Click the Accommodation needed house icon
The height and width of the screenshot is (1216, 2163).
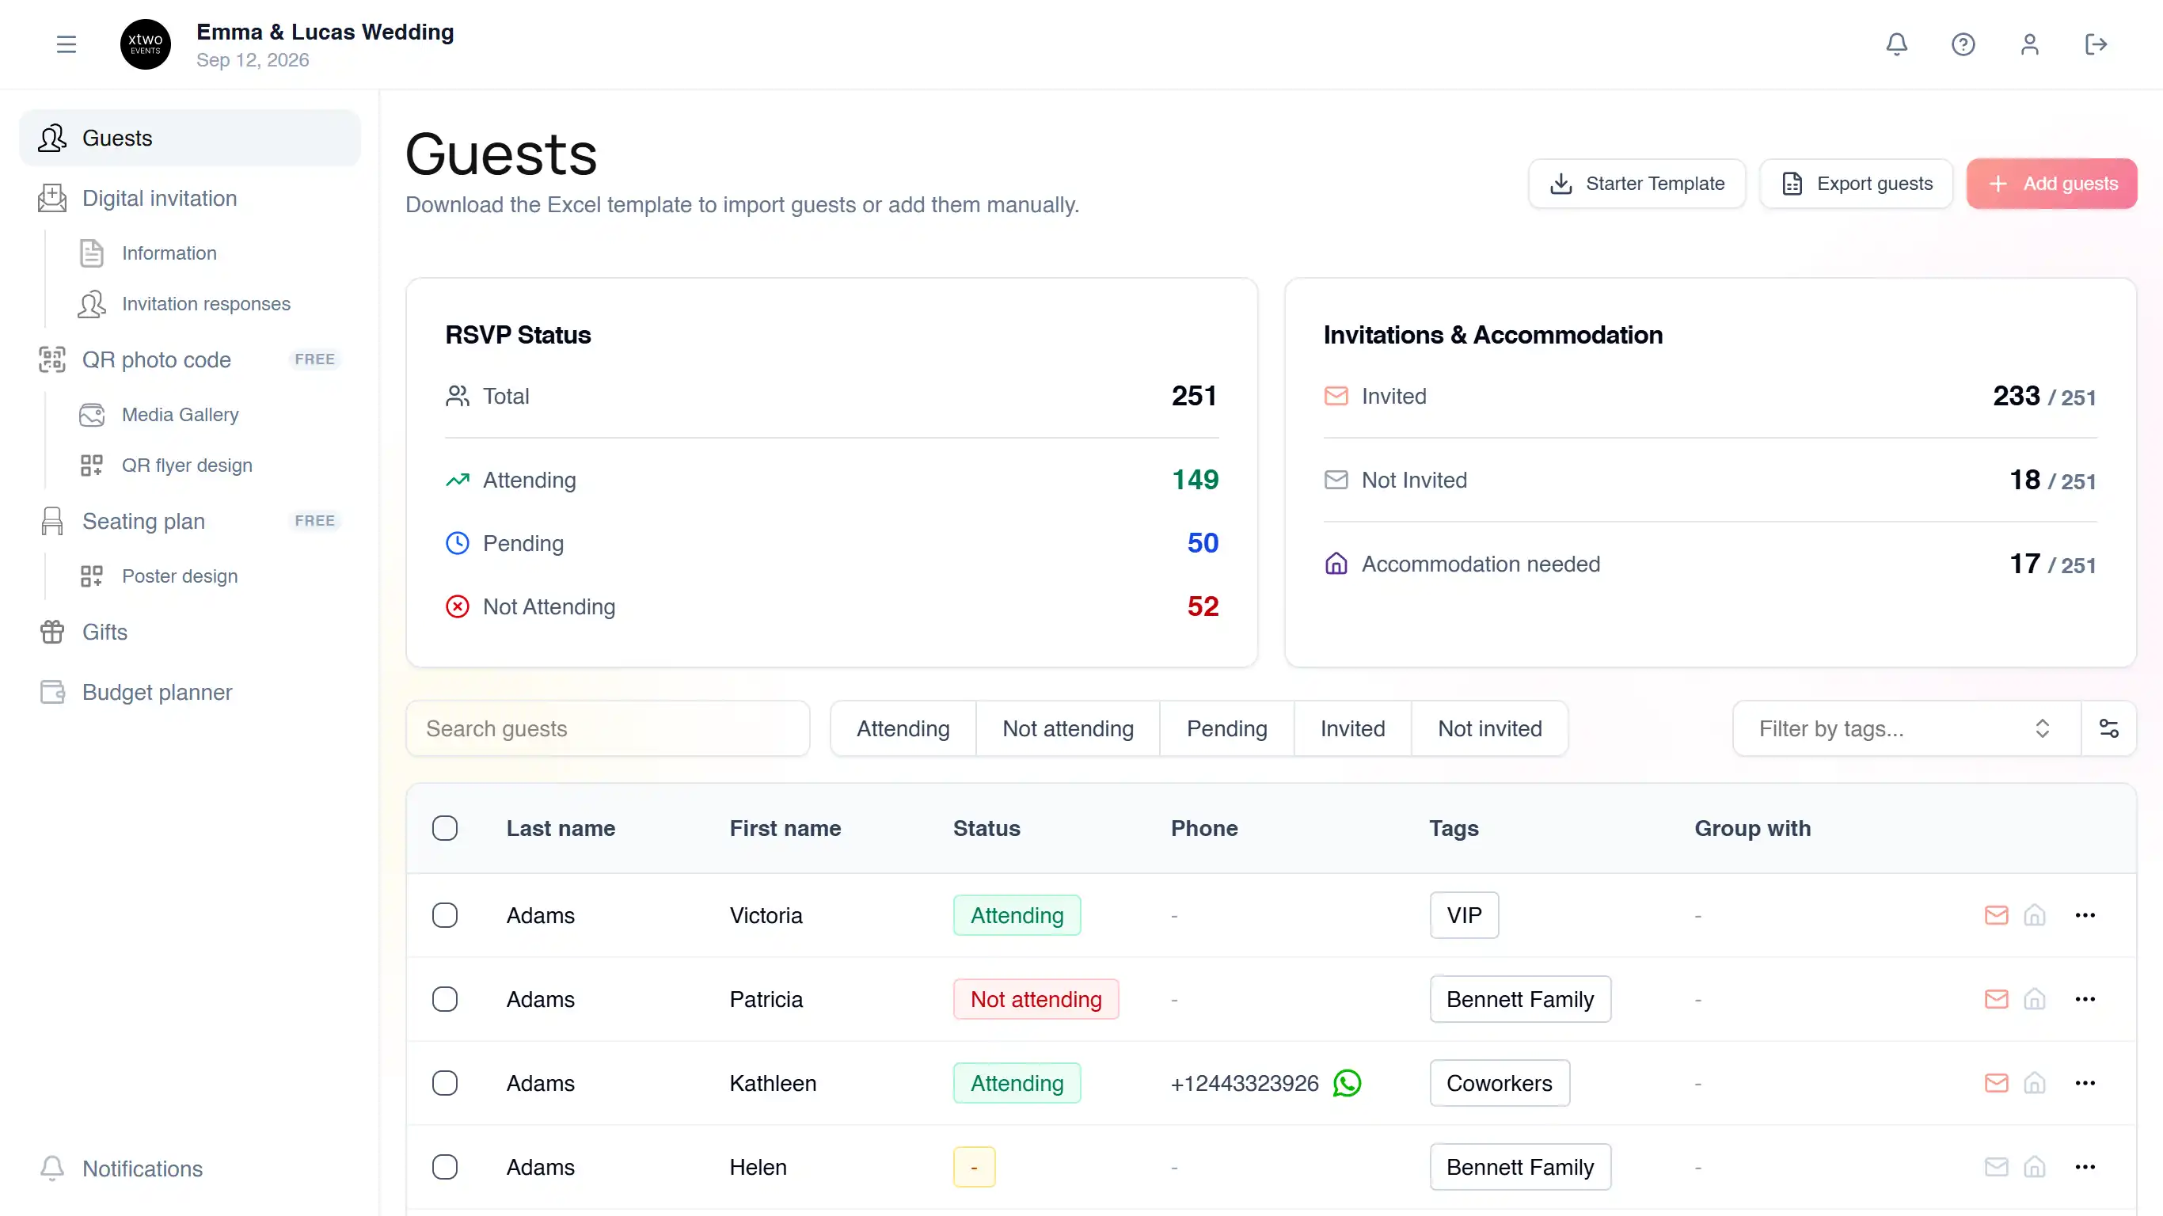1336,564
